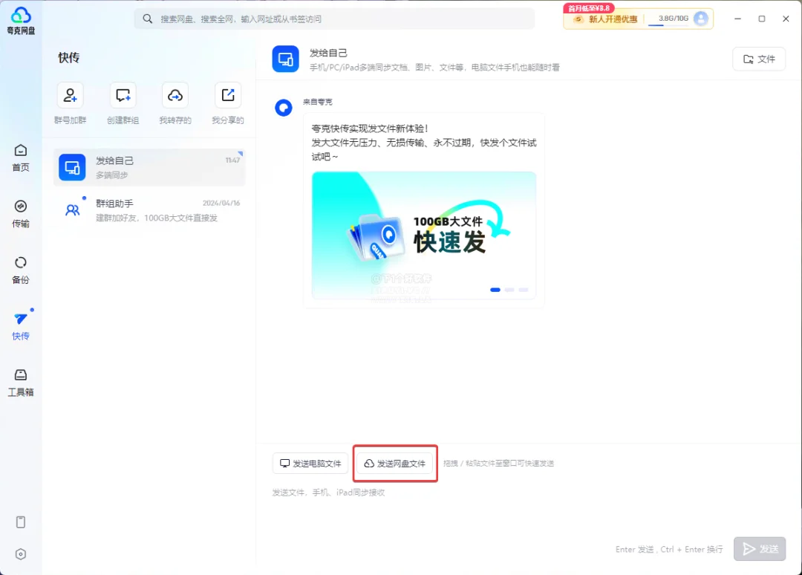This screenshot has width=802, height=575.
Task: Click the user avatar icon
Action: [x=701, y=19]
